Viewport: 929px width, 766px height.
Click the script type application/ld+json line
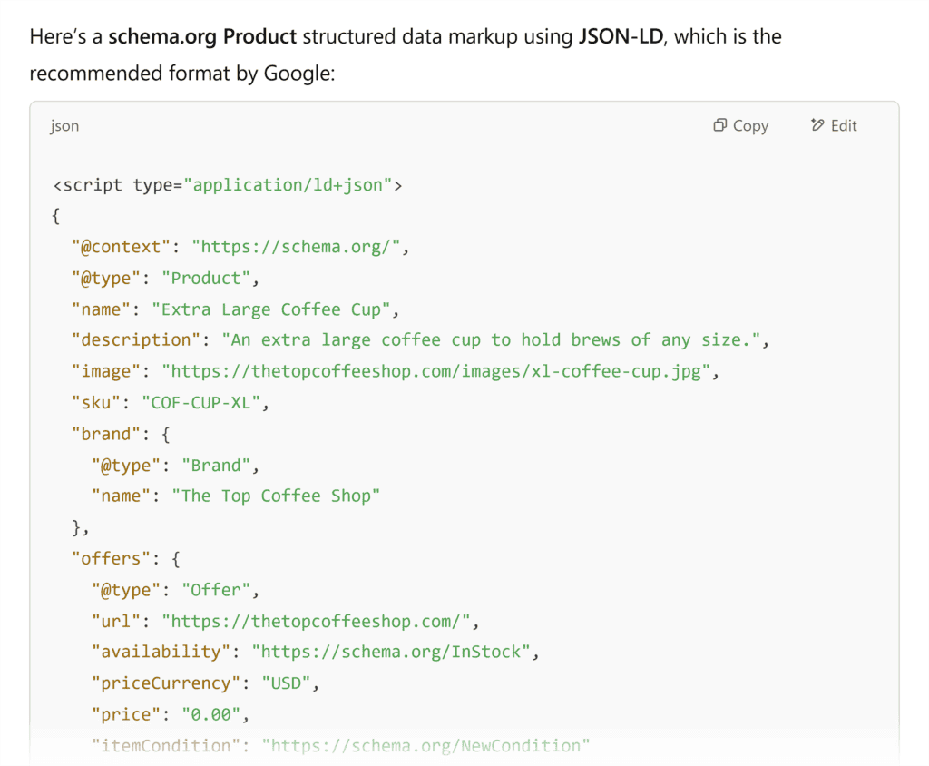point(228,184)
